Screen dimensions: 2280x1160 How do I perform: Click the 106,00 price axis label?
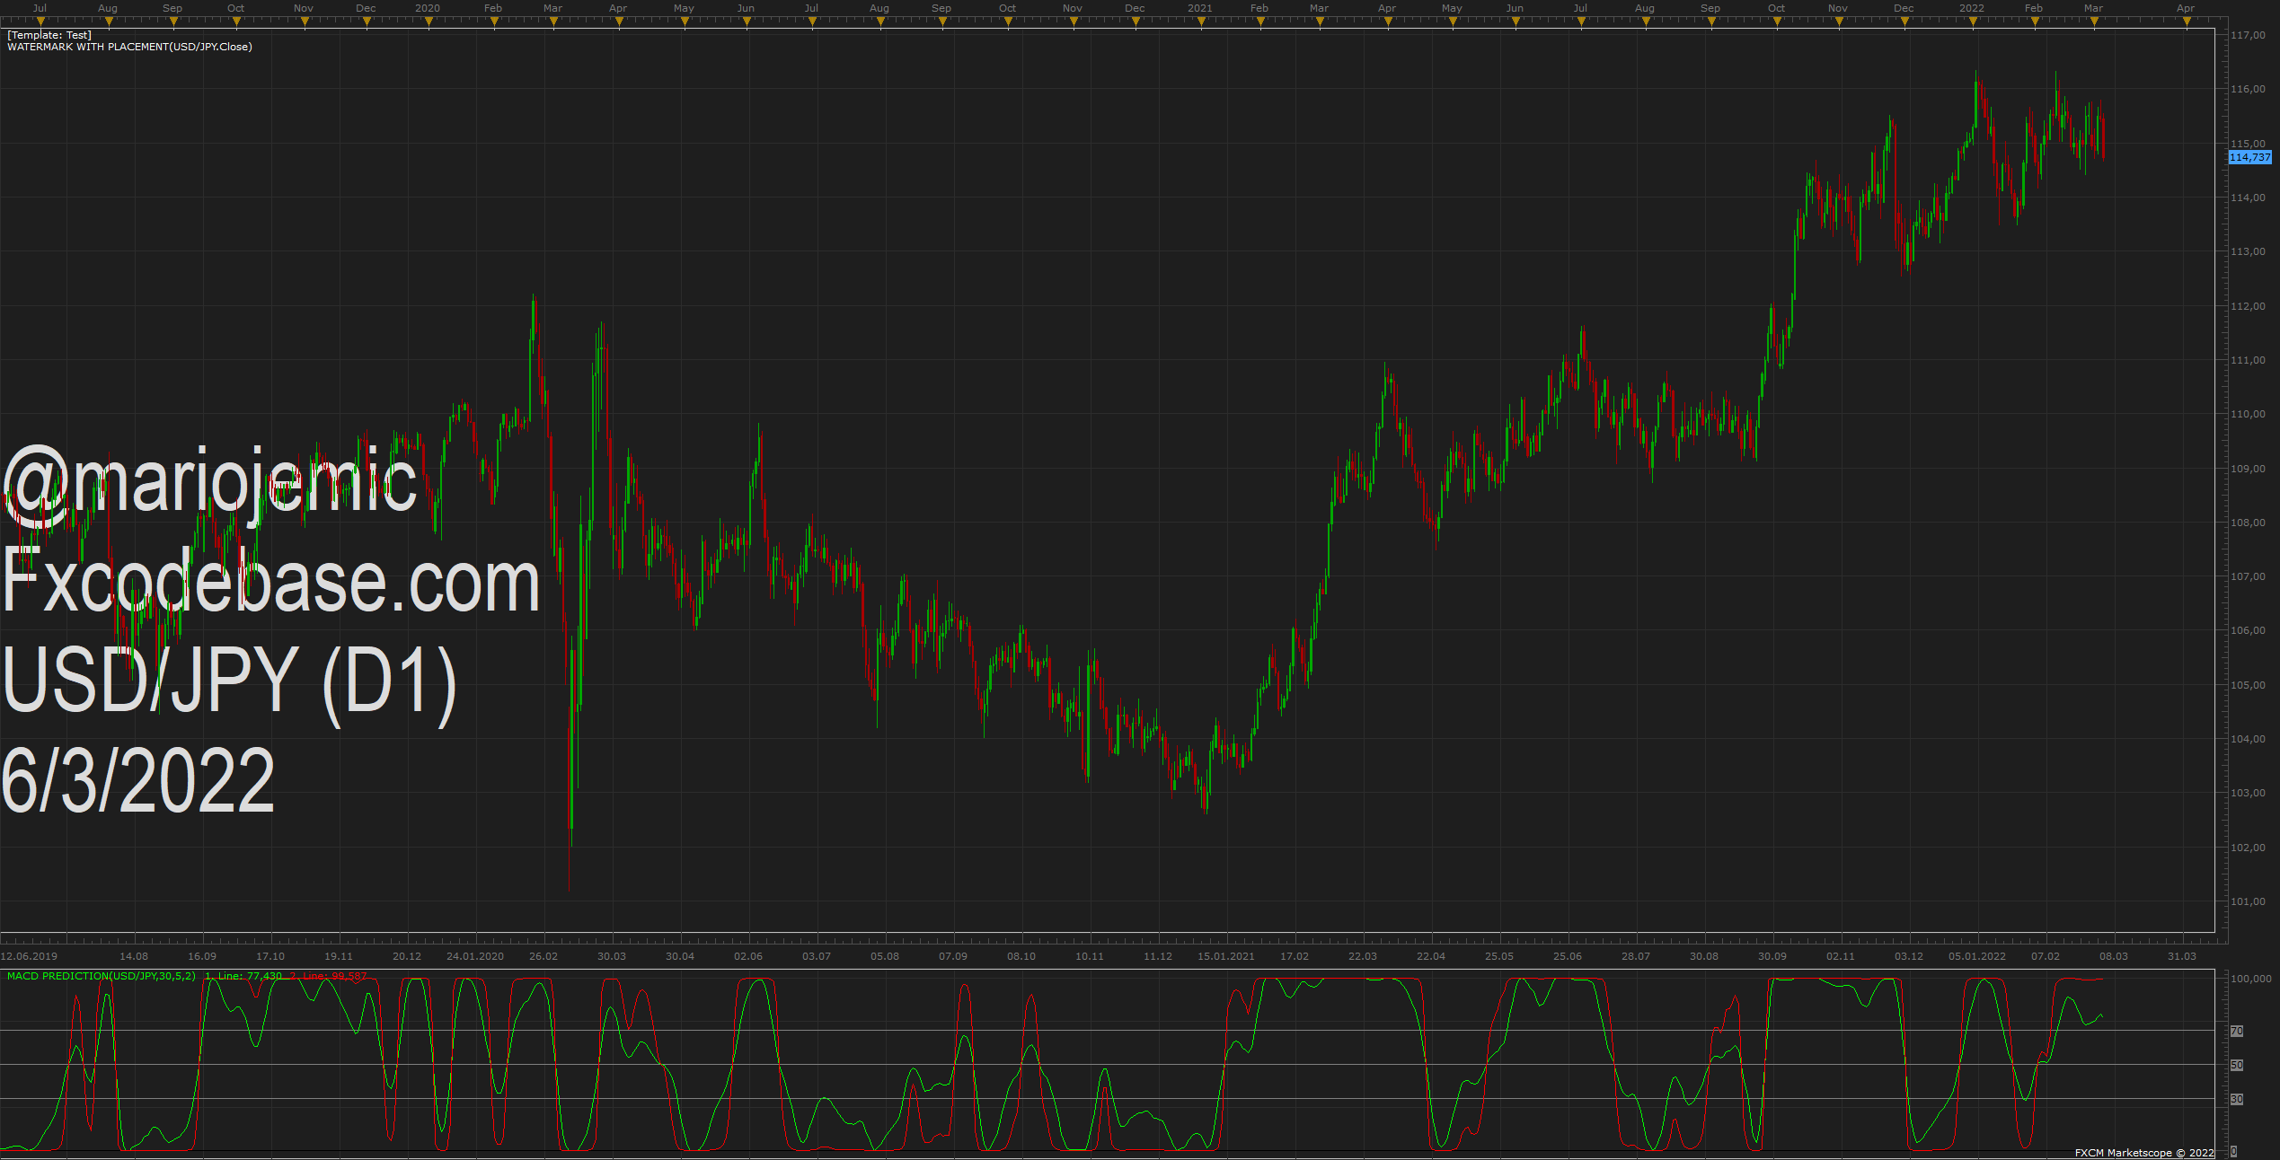(x=2249, y=630)
